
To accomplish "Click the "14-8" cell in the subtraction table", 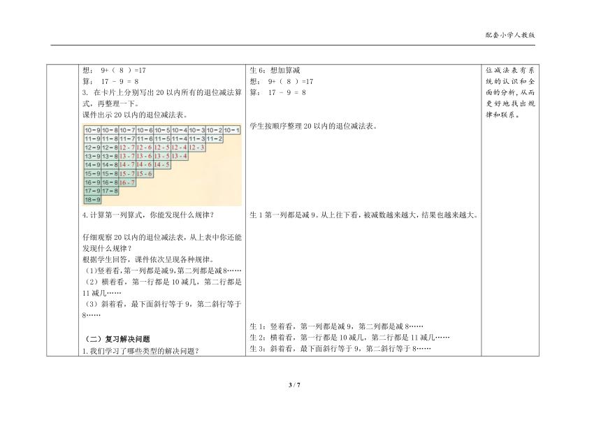I will 110,165.
